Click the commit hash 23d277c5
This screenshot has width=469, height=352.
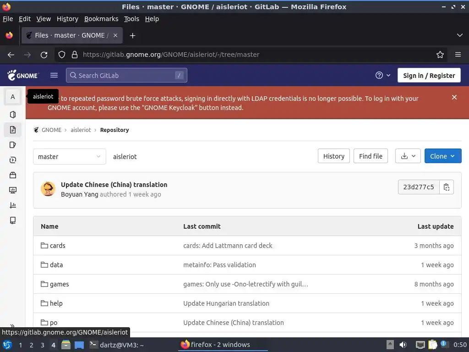click(419, 187)
